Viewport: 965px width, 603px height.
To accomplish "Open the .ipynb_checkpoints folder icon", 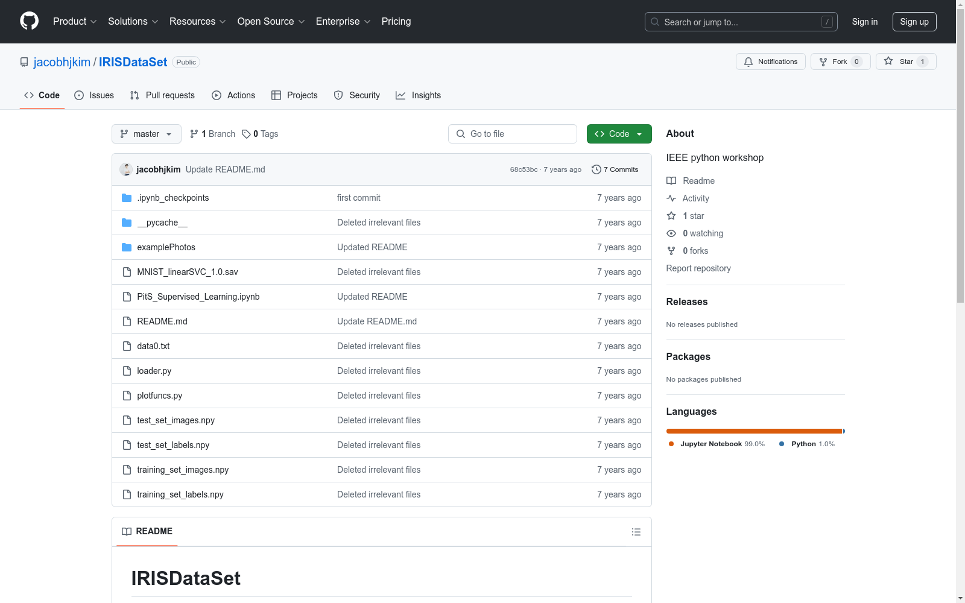I will point(127,198).
